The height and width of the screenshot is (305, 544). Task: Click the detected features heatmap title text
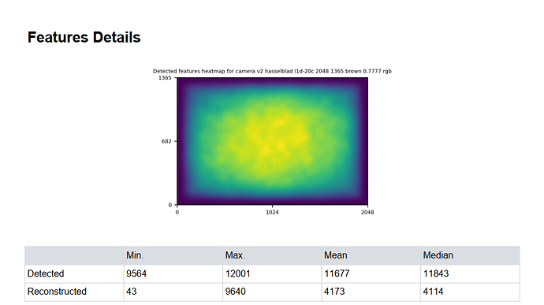272,71
